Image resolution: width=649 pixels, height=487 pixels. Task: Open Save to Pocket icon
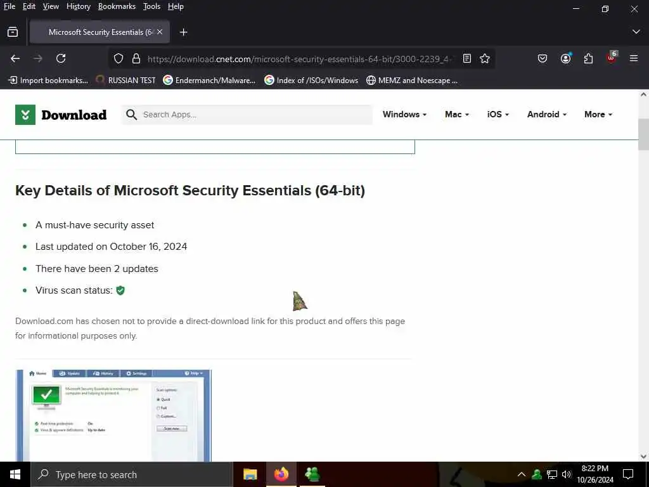point(543,59)
